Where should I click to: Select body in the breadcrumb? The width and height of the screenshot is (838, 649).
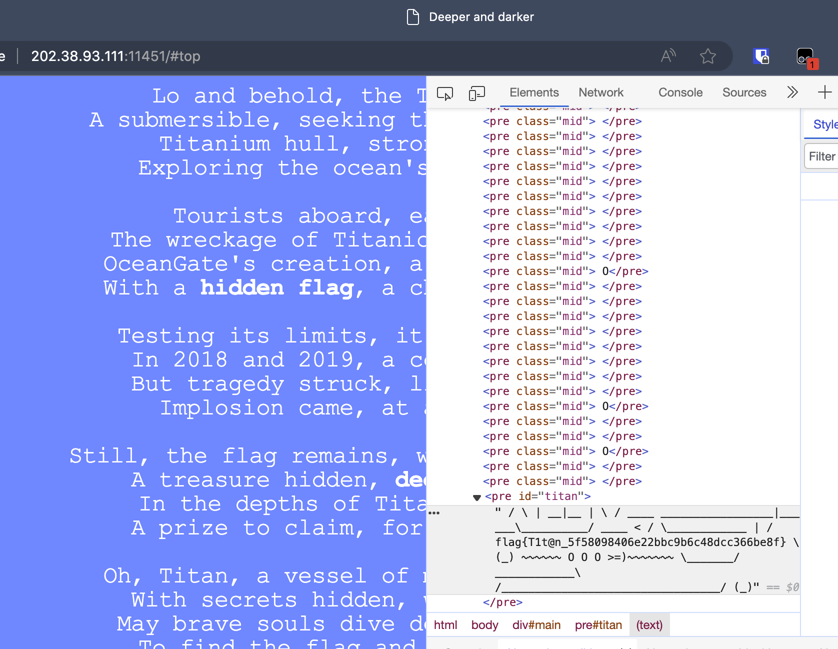coord(484,625)
